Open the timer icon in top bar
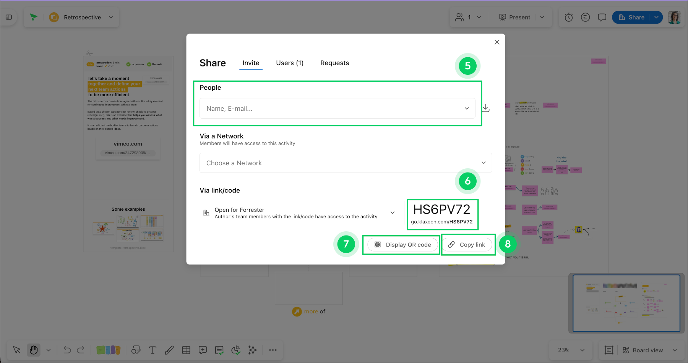Image resolution: width=688 pixels, height=363 pixels. [569, 17]
